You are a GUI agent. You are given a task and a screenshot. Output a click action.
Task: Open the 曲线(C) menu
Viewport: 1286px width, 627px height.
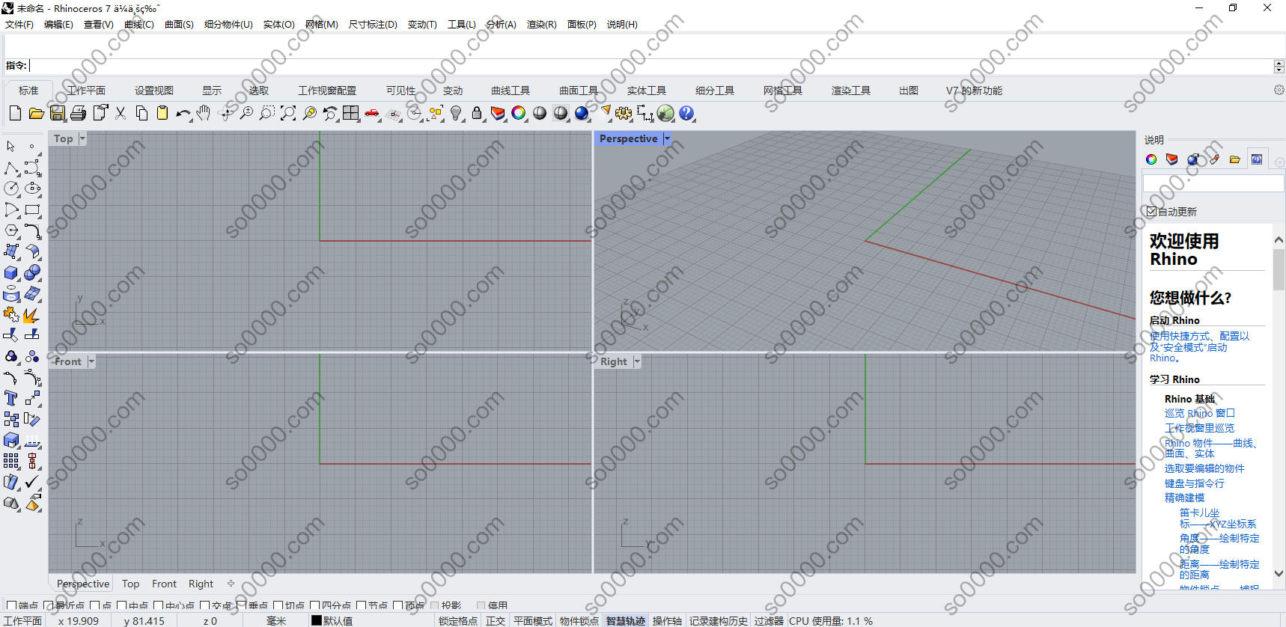138,25
